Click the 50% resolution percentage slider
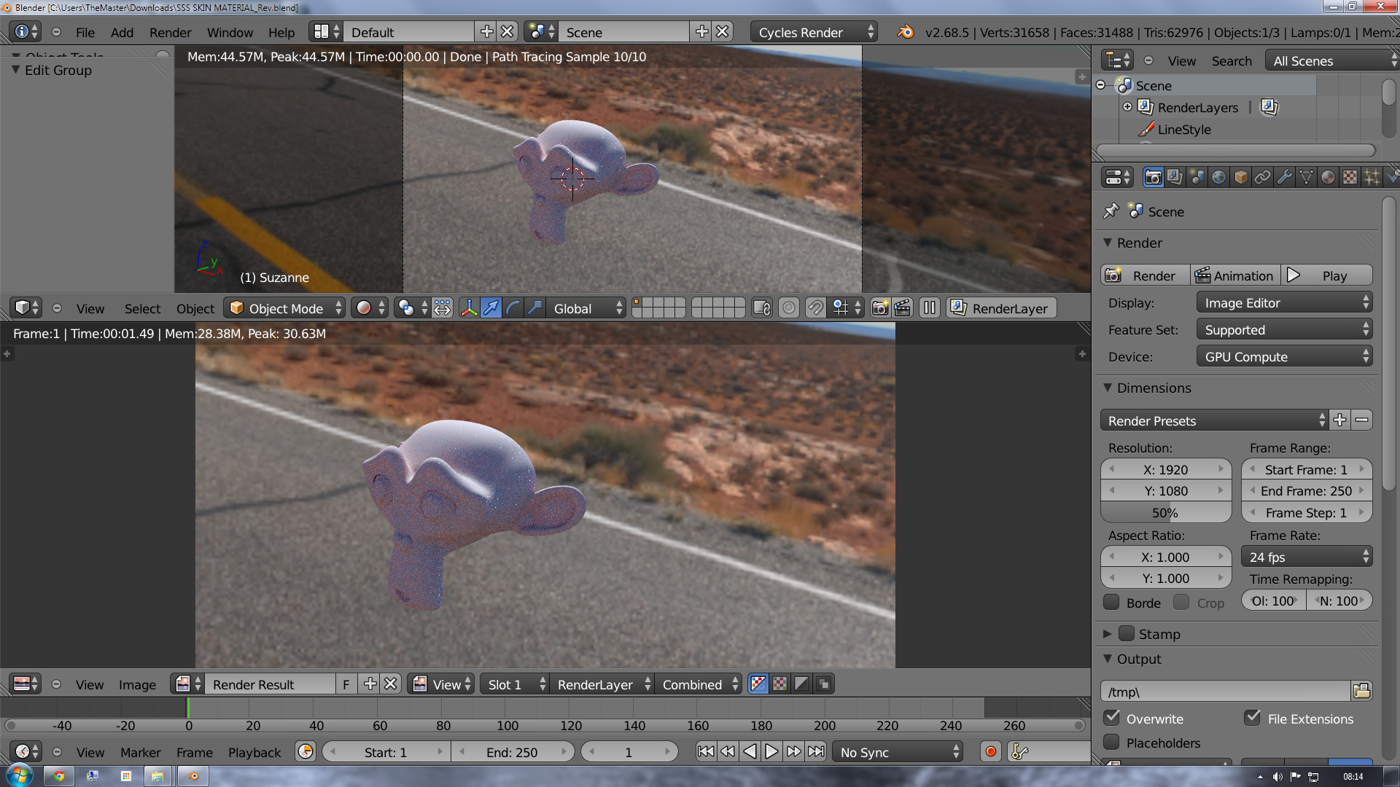 click(1165, 512)
